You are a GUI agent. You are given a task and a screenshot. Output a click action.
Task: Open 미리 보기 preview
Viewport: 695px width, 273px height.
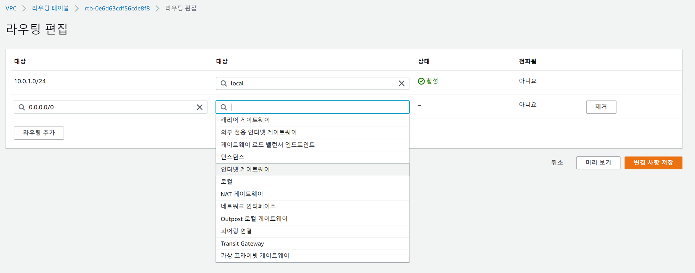[x=598, y=163]
